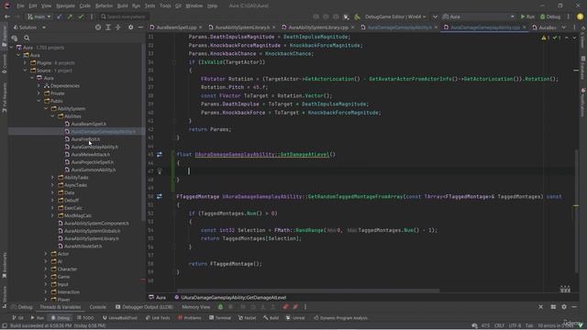Expand the Plugins folder node

pyautogui.click(x=25, y=63)
